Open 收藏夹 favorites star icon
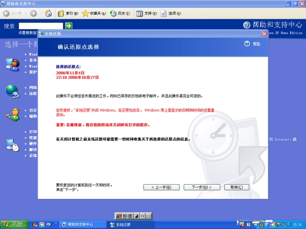 click(x=85, y=13)
